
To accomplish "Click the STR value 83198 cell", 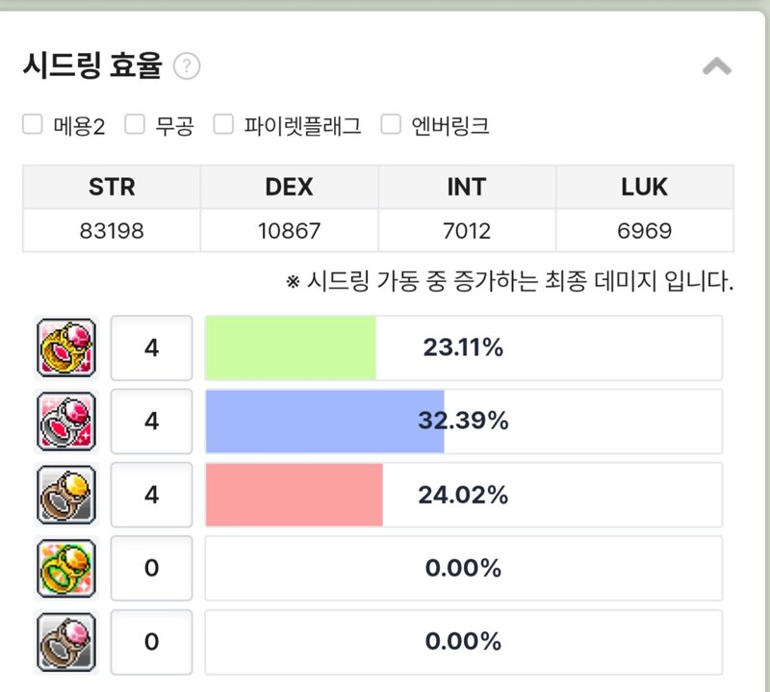I will (112, 230).
